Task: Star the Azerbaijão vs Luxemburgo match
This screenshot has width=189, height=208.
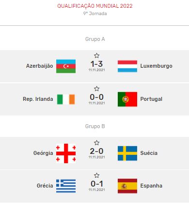Action: 96,56
